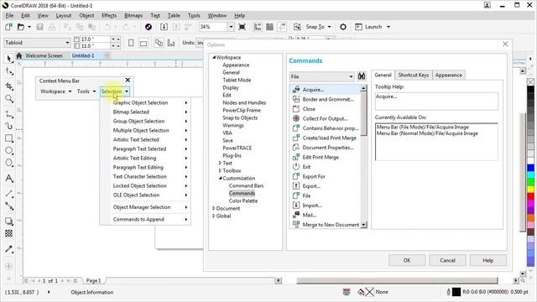Set page to portrait orientation
This screenshot has height=302, width=537.
coord(131,43)
